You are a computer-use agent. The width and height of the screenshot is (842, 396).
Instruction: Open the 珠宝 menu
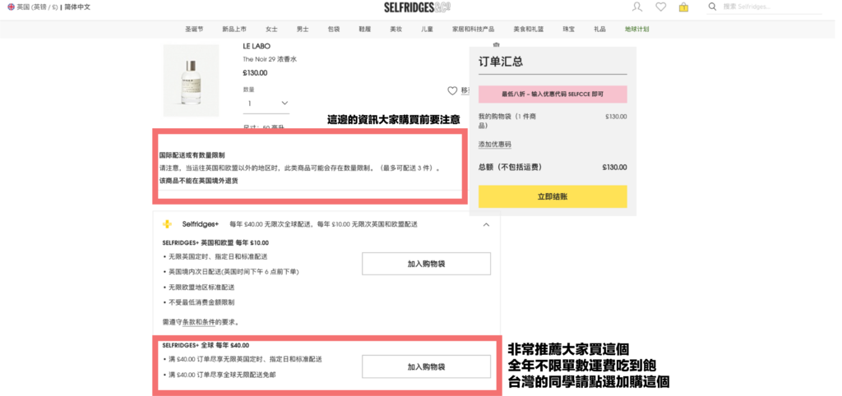[x=569, y=30]
